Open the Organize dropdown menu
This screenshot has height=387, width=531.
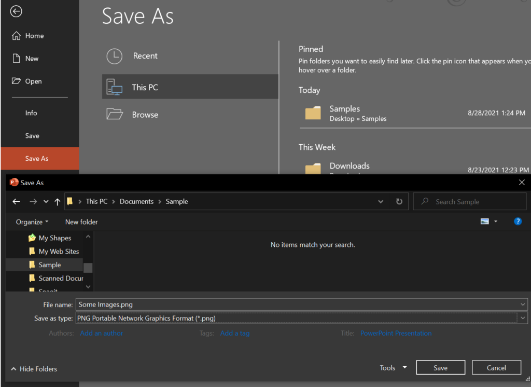pyautogui.click(x=32, y=222)
